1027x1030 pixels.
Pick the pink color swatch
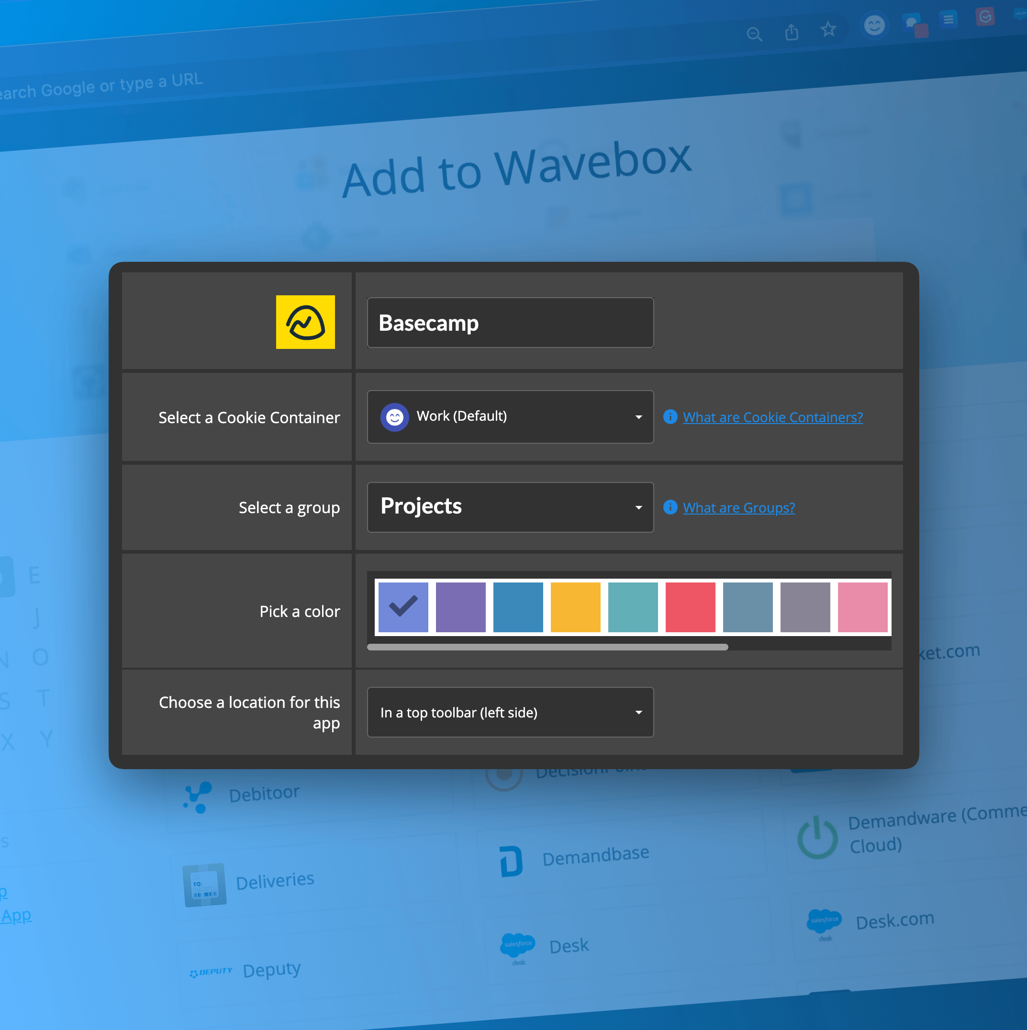click(863, 607)
